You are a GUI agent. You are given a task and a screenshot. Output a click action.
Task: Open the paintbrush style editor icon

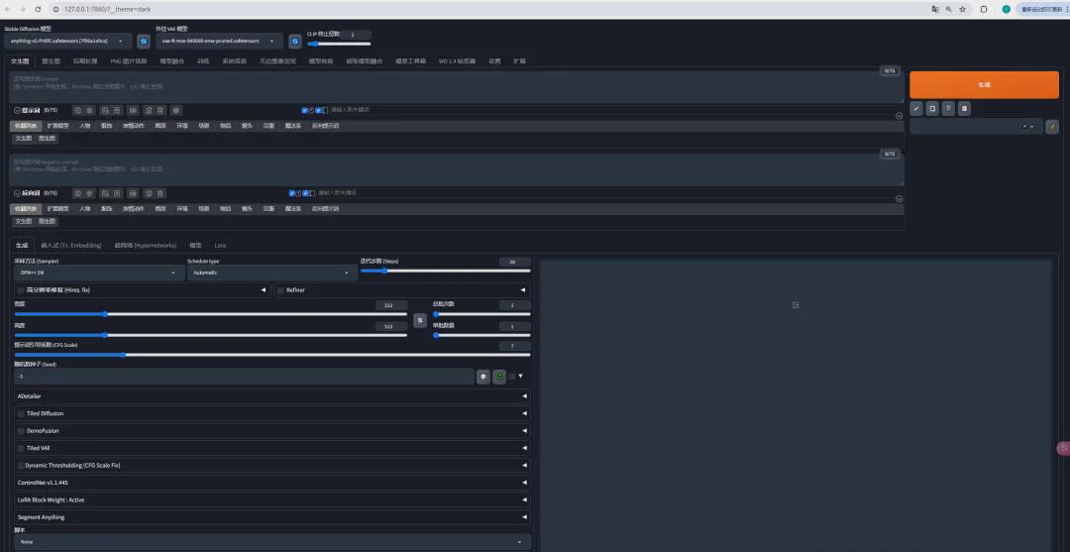1052,127
